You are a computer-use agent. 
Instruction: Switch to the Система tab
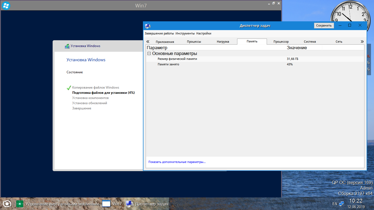click(x=310, y=42)
